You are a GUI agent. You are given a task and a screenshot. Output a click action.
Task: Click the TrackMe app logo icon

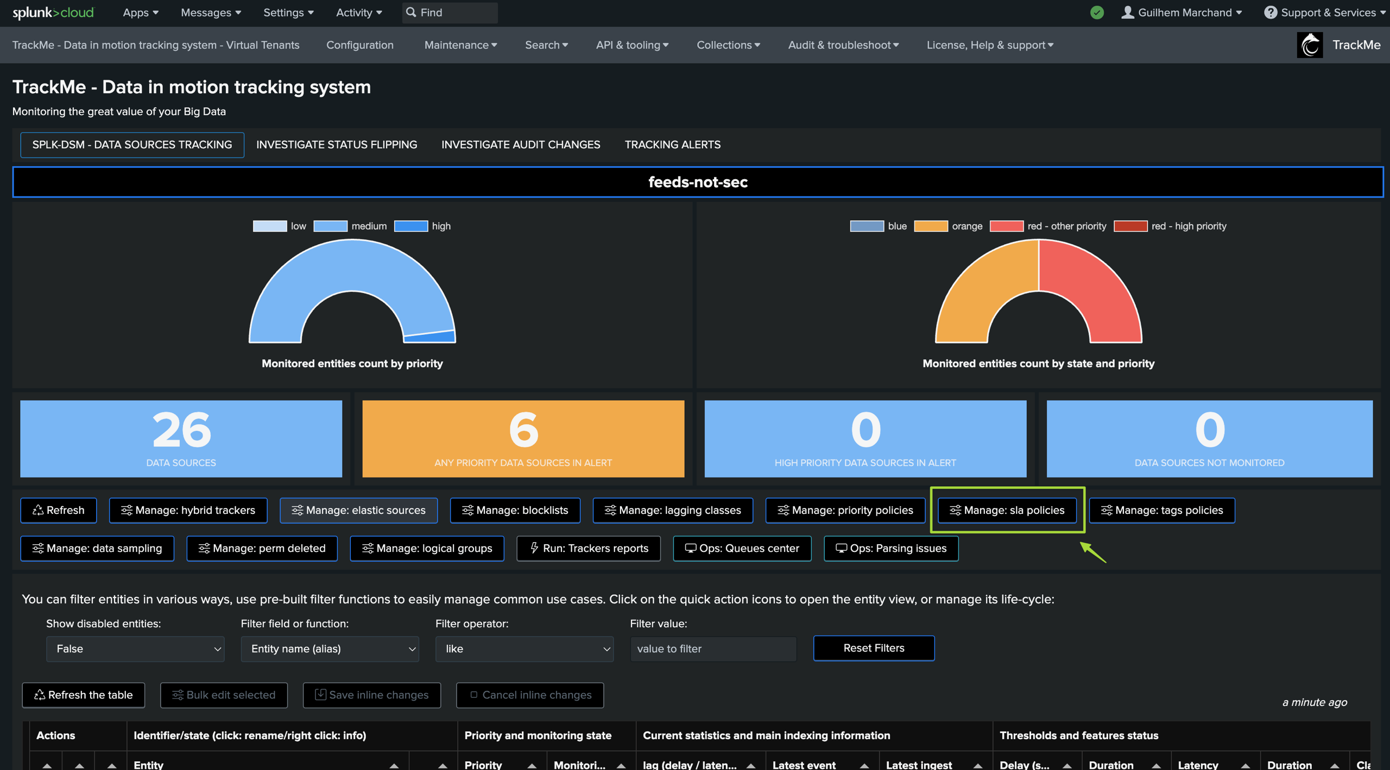point(1310,45)
